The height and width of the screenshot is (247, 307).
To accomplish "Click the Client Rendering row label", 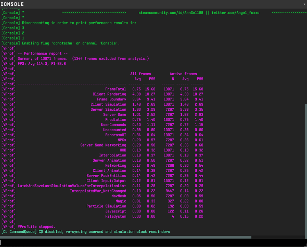I will click(x=109, y=94).
